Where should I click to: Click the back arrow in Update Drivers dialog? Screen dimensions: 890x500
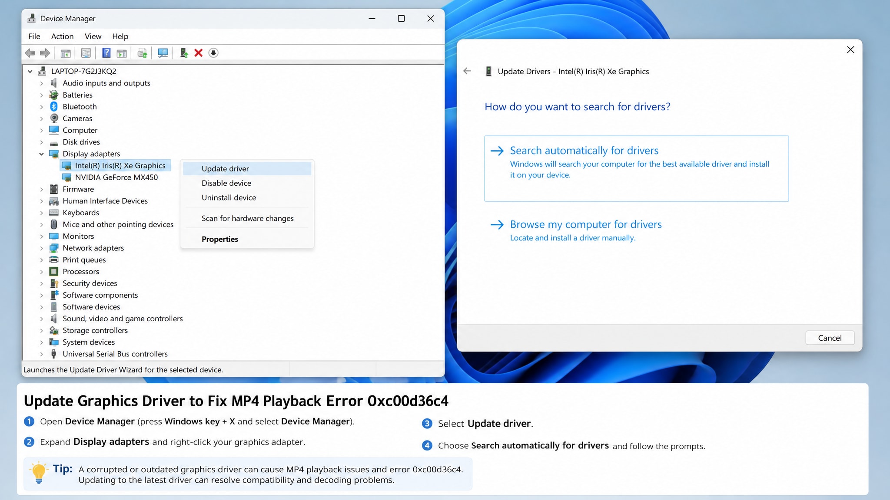pos(467,71)
